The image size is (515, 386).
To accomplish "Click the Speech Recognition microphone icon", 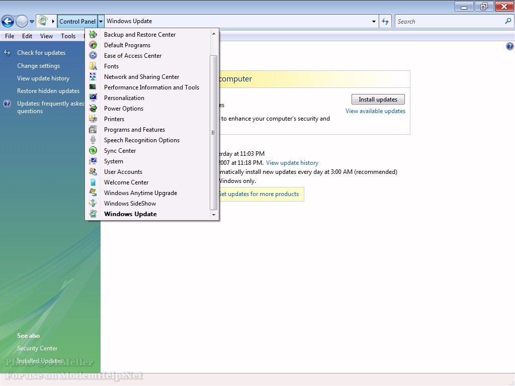I will click(x=93, y=140).
